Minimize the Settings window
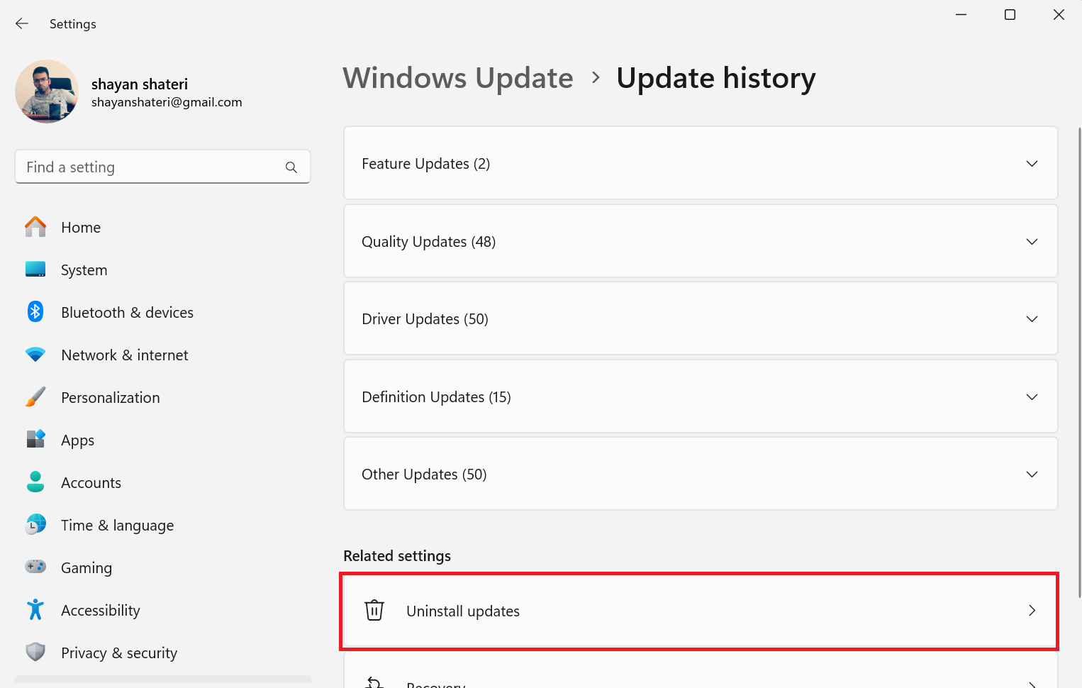This screenshot has height=688, width=1082. pyautogui.click(x=961, y=14)
